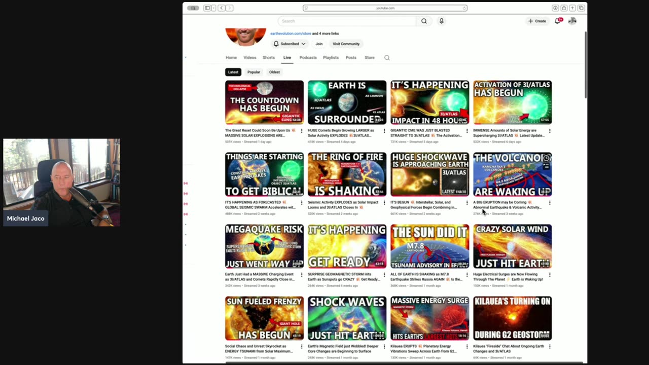Open 'THE COUNTDOWN HAS BEGUN' thumbnail
This screenshot has height=365, width=649.
(x=265, y=102)
